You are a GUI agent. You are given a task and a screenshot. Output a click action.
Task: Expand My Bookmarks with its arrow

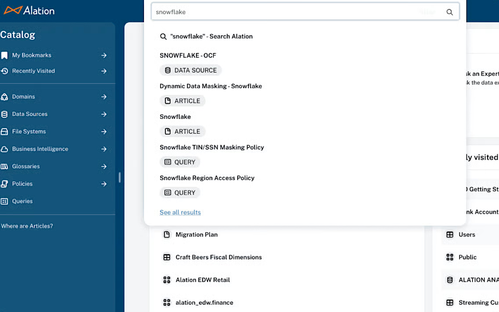click(x=104, y=55)
